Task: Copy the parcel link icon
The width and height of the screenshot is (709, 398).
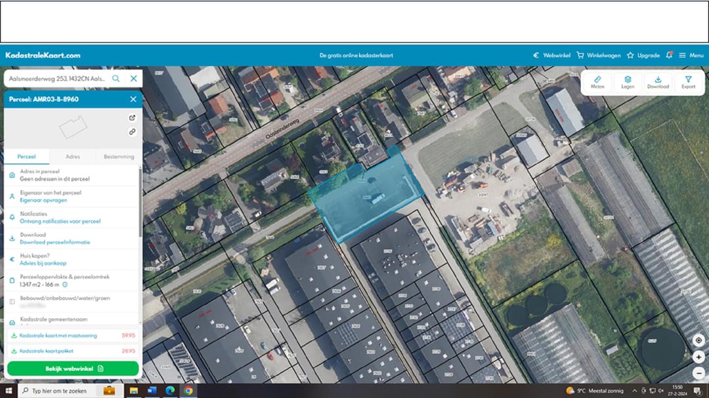Action: click(132, 132)
